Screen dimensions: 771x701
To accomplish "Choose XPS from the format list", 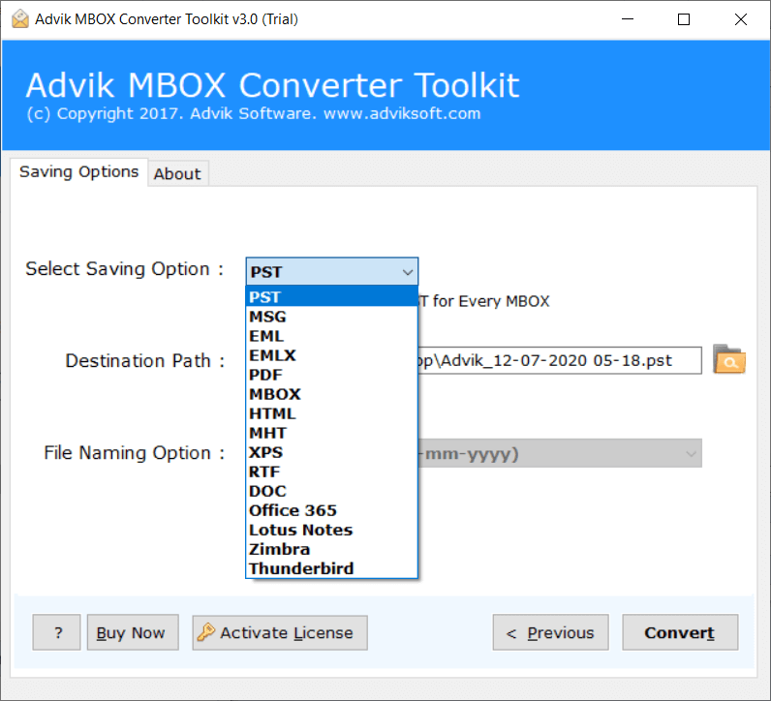I will [x=332, y=452].
